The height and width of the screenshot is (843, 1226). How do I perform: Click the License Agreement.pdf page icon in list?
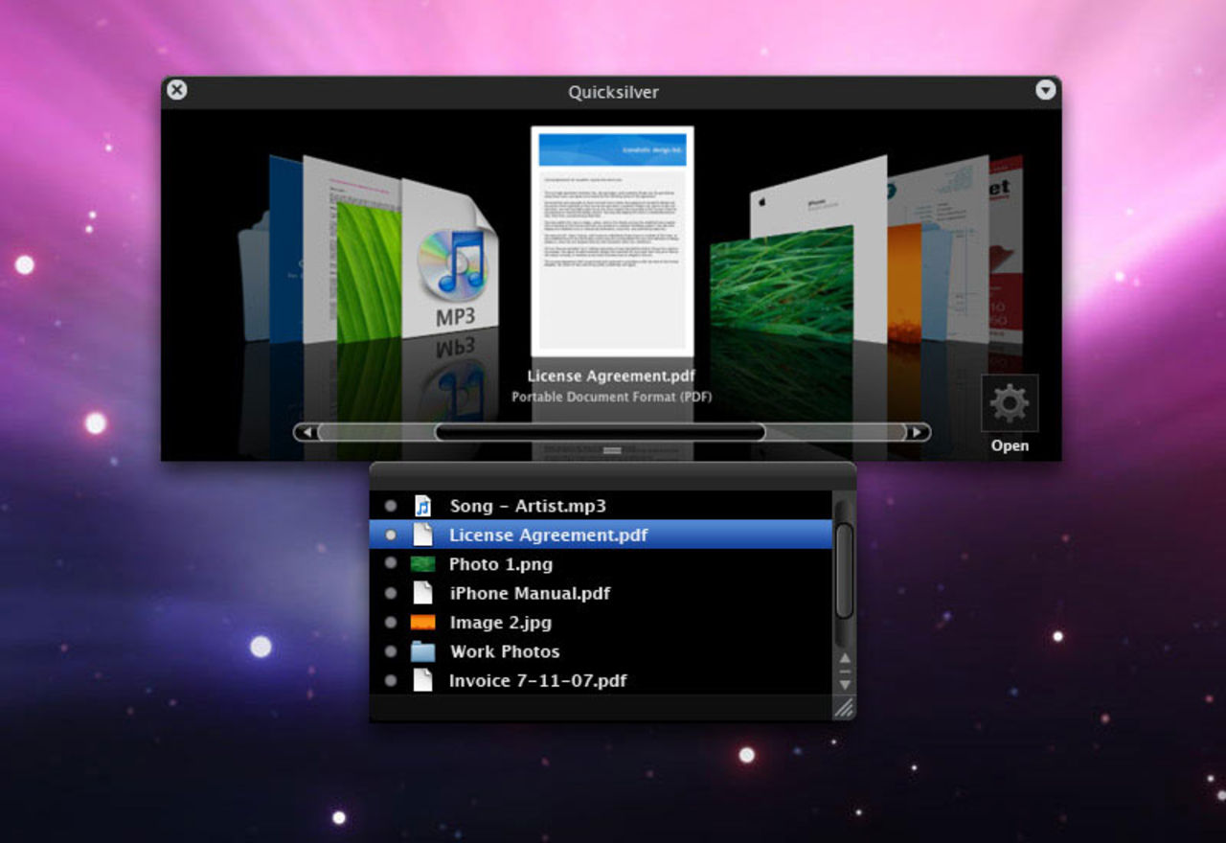tap(422, 535)
